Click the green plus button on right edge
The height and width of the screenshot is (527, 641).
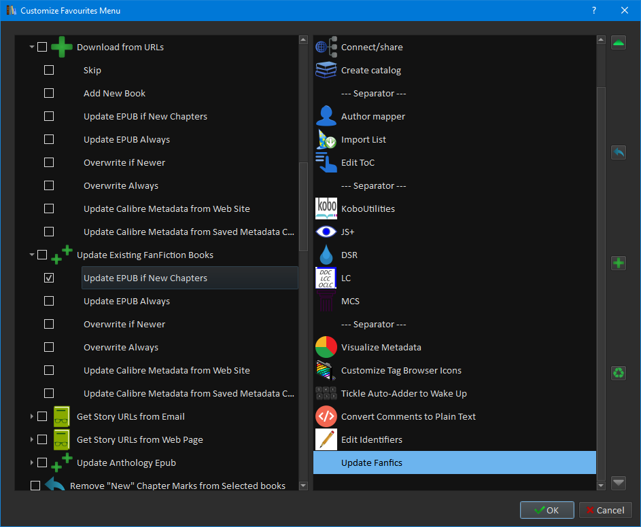(619, 263)
